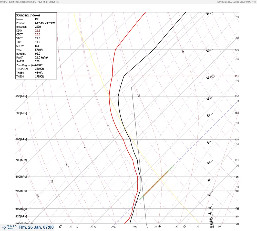
Task: Click the PWAT value 21.0 kg/m²
Action: pos(42,57)
